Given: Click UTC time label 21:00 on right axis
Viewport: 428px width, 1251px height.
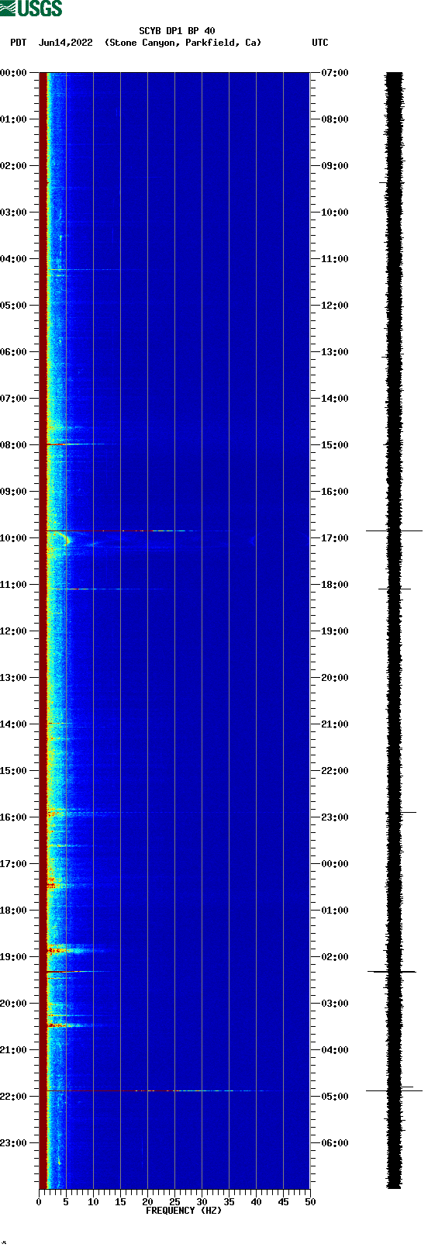Looking at the screenshot, I should click(x=335, y=724).
